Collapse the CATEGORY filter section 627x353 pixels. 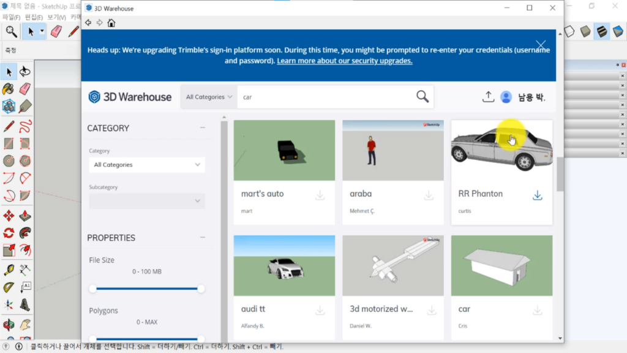click(x=203, y=127)
